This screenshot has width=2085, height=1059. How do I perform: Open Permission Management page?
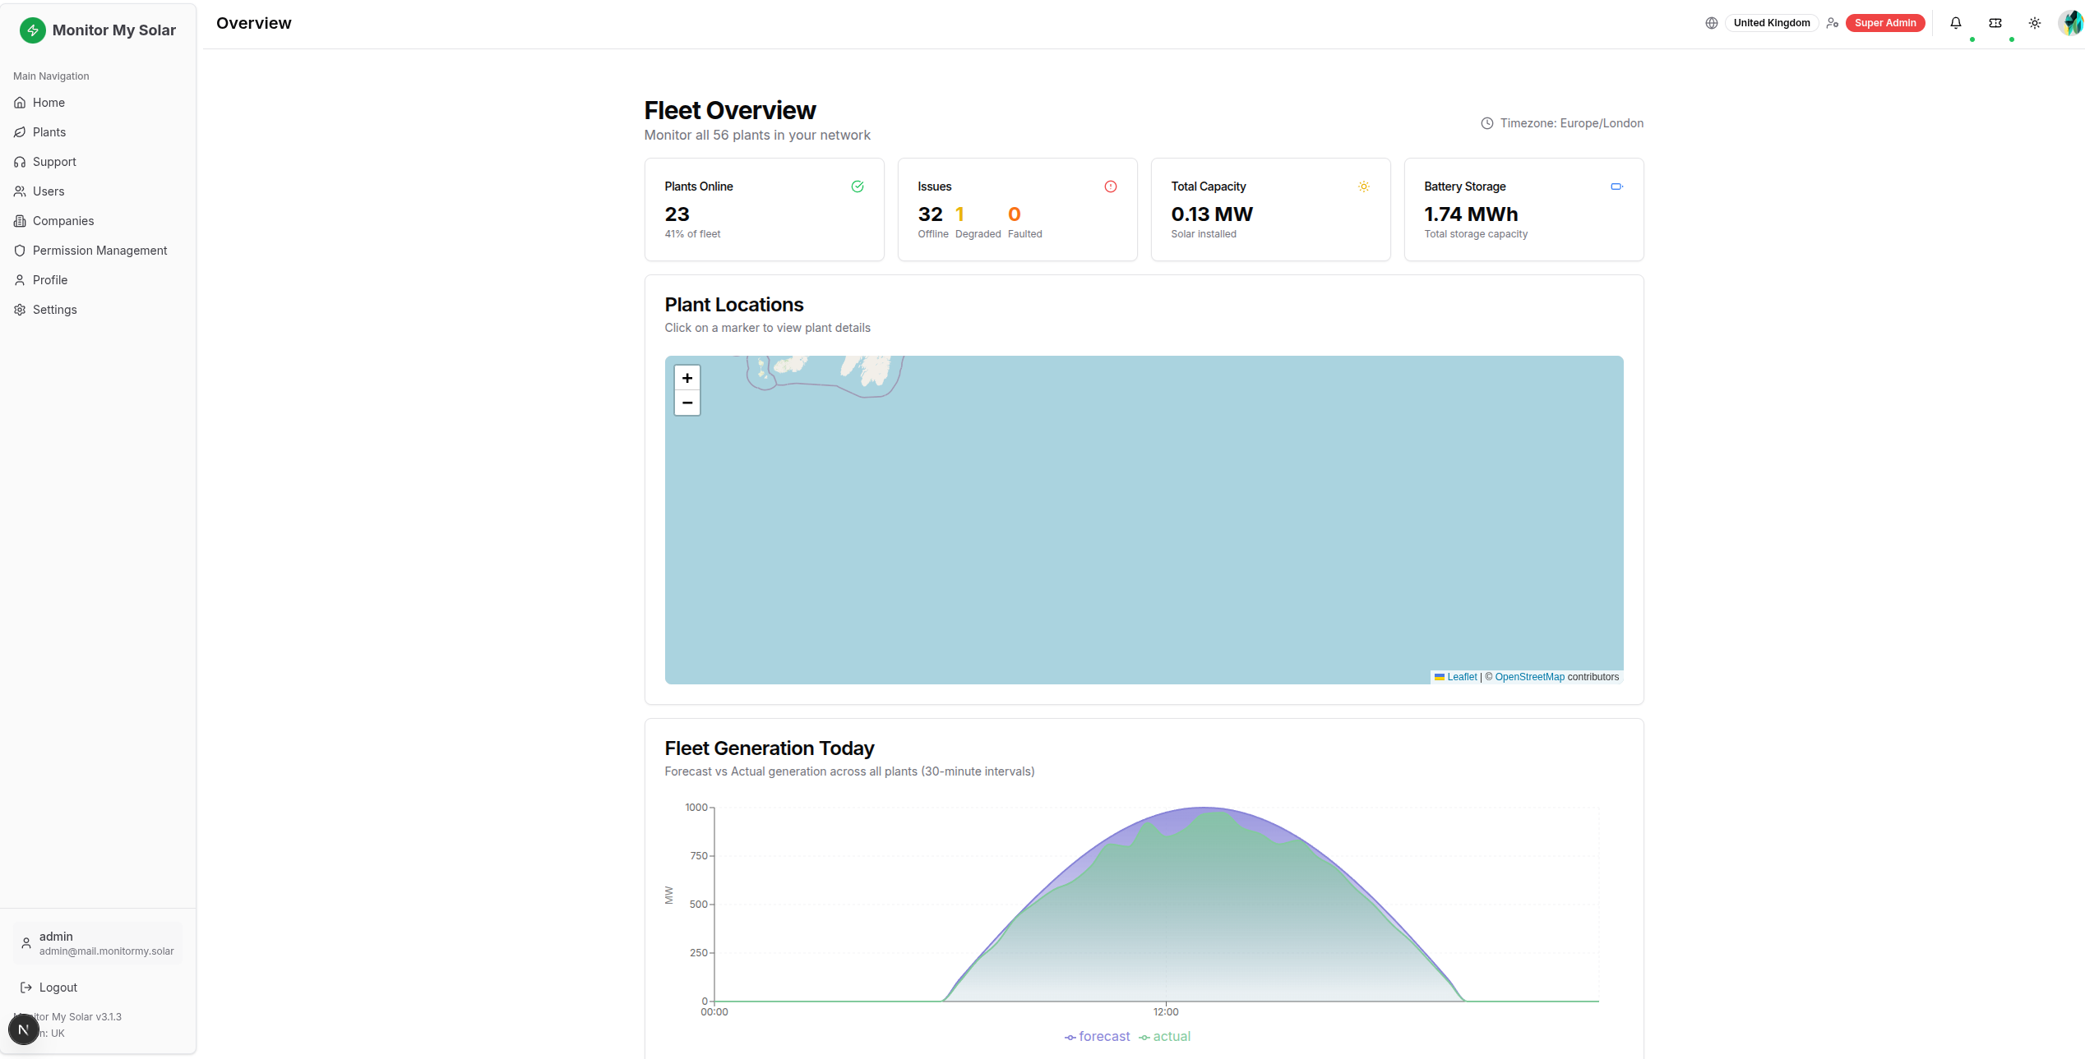click(x=98, y=251)
